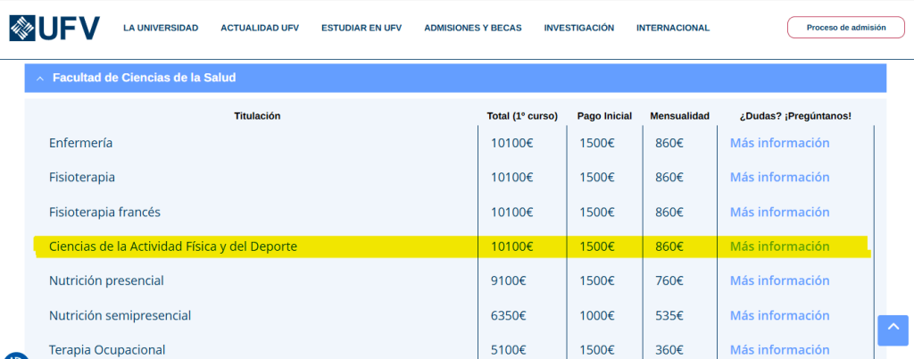Open Más información for Fisioterapia
Viewport: 914px width, 359px height.
[779, 177]
